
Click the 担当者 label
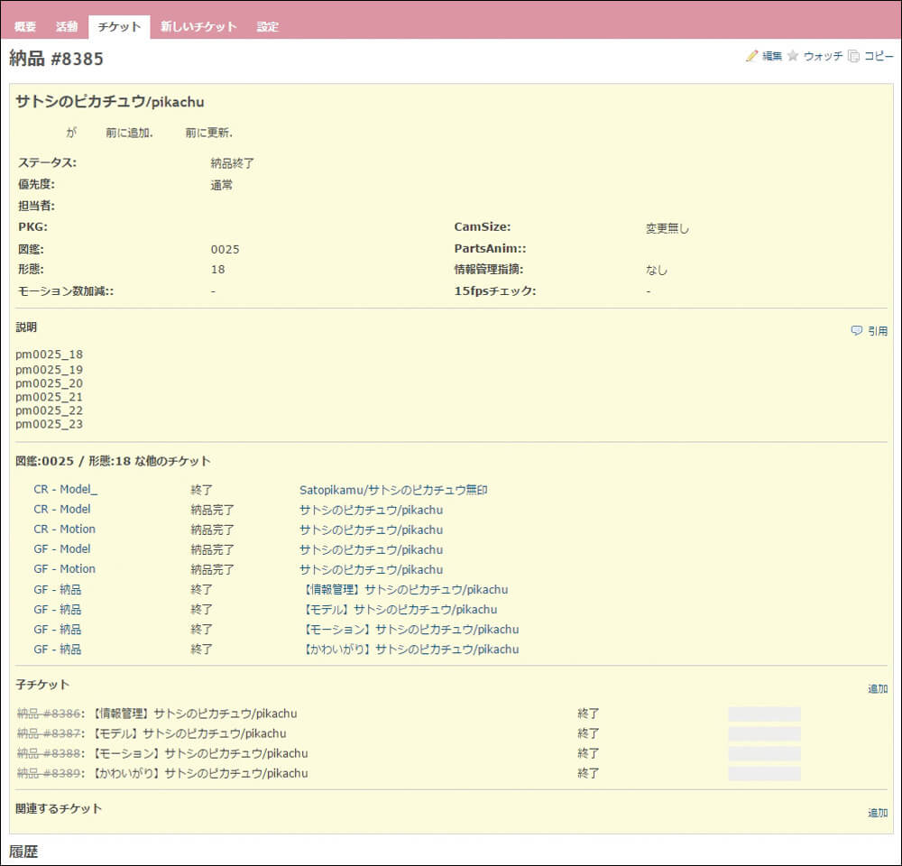point(36,206)
